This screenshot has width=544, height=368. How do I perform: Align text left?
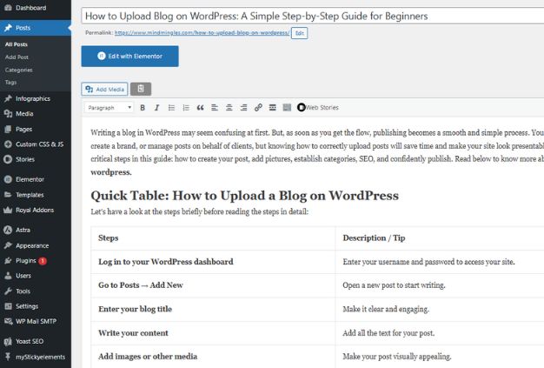click(x=215, y=108)
